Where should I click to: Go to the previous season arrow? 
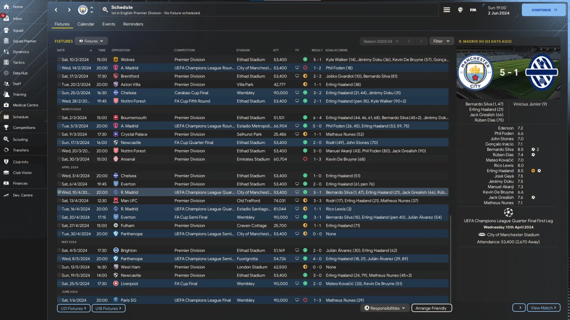pyautogui.click(x=409, y=41)
